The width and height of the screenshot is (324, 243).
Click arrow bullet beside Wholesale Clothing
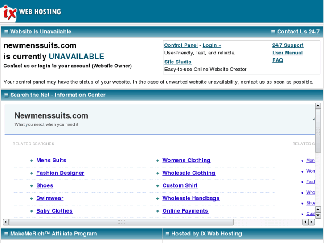[157, 173]
